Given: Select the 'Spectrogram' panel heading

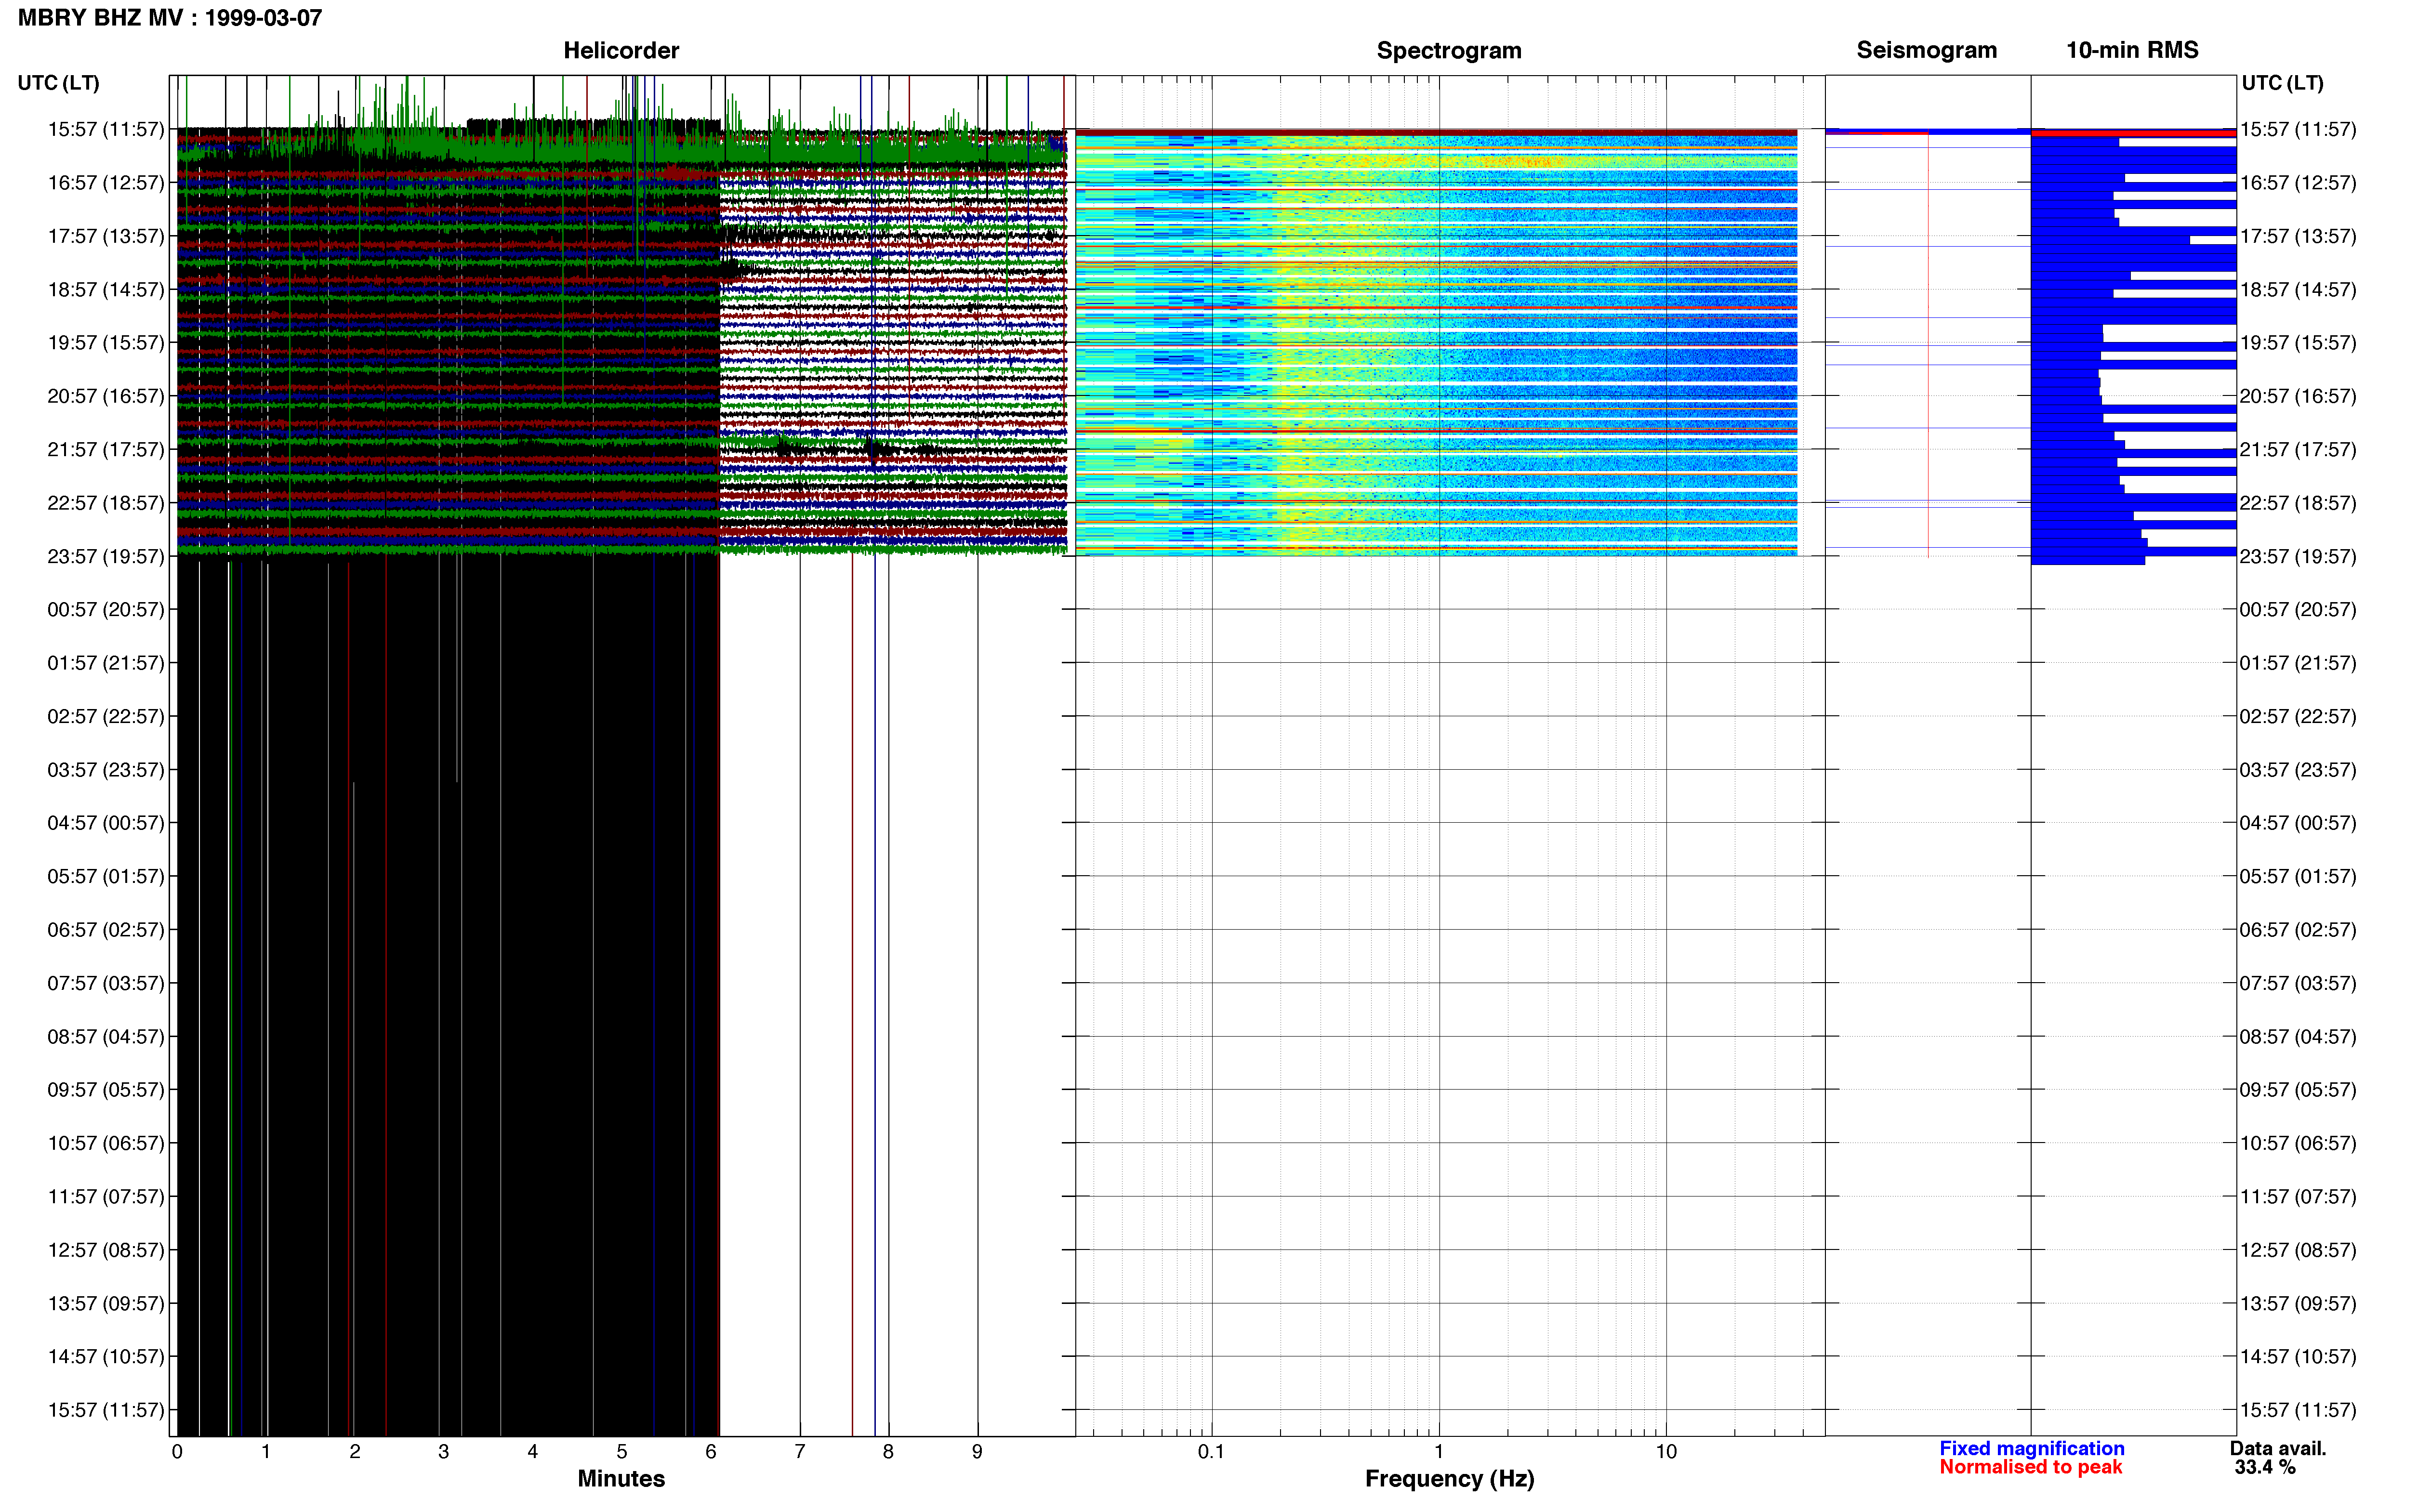Looking at the screenshot, I should [1449, 50].
